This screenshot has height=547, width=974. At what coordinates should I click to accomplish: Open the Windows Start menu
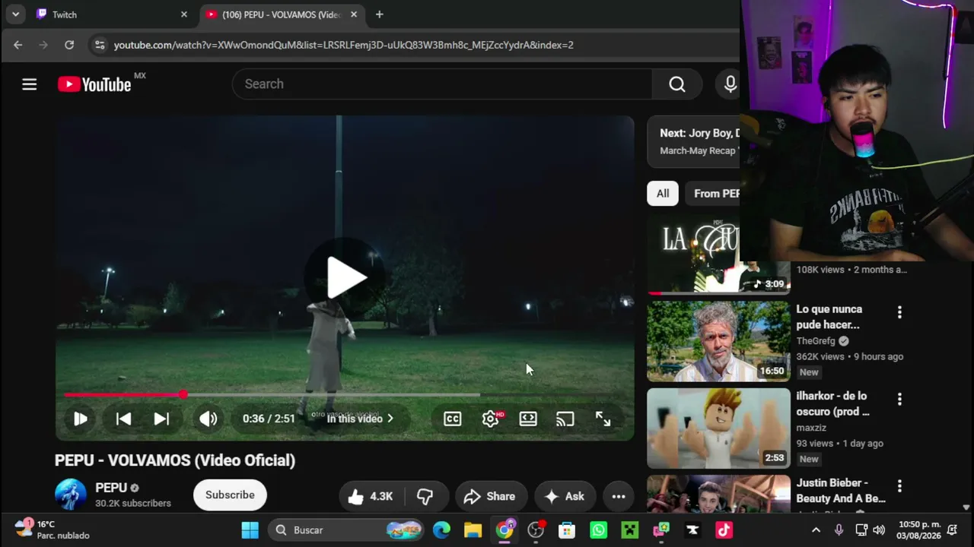coord(250,530)
